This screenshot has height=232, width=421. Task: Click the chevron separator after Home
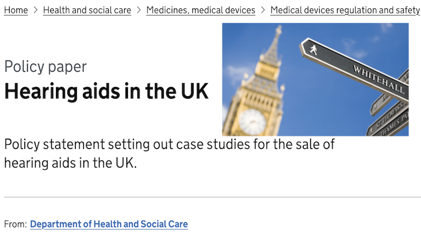(x=35, y=10)
